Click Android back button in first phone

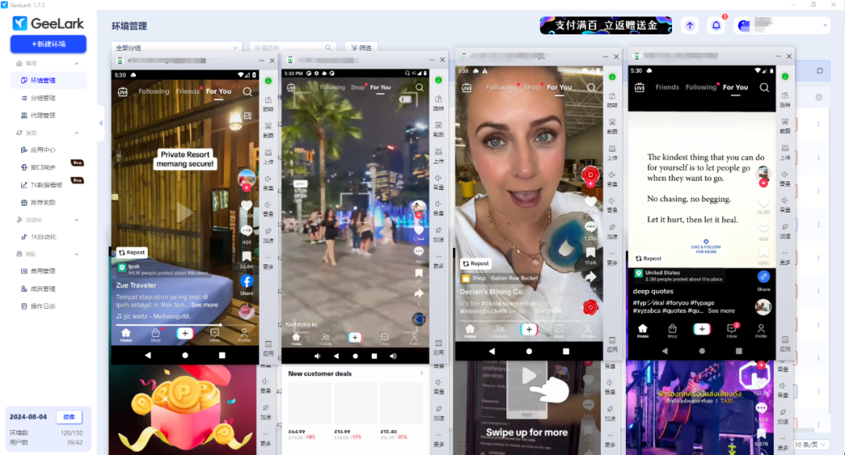148,356
